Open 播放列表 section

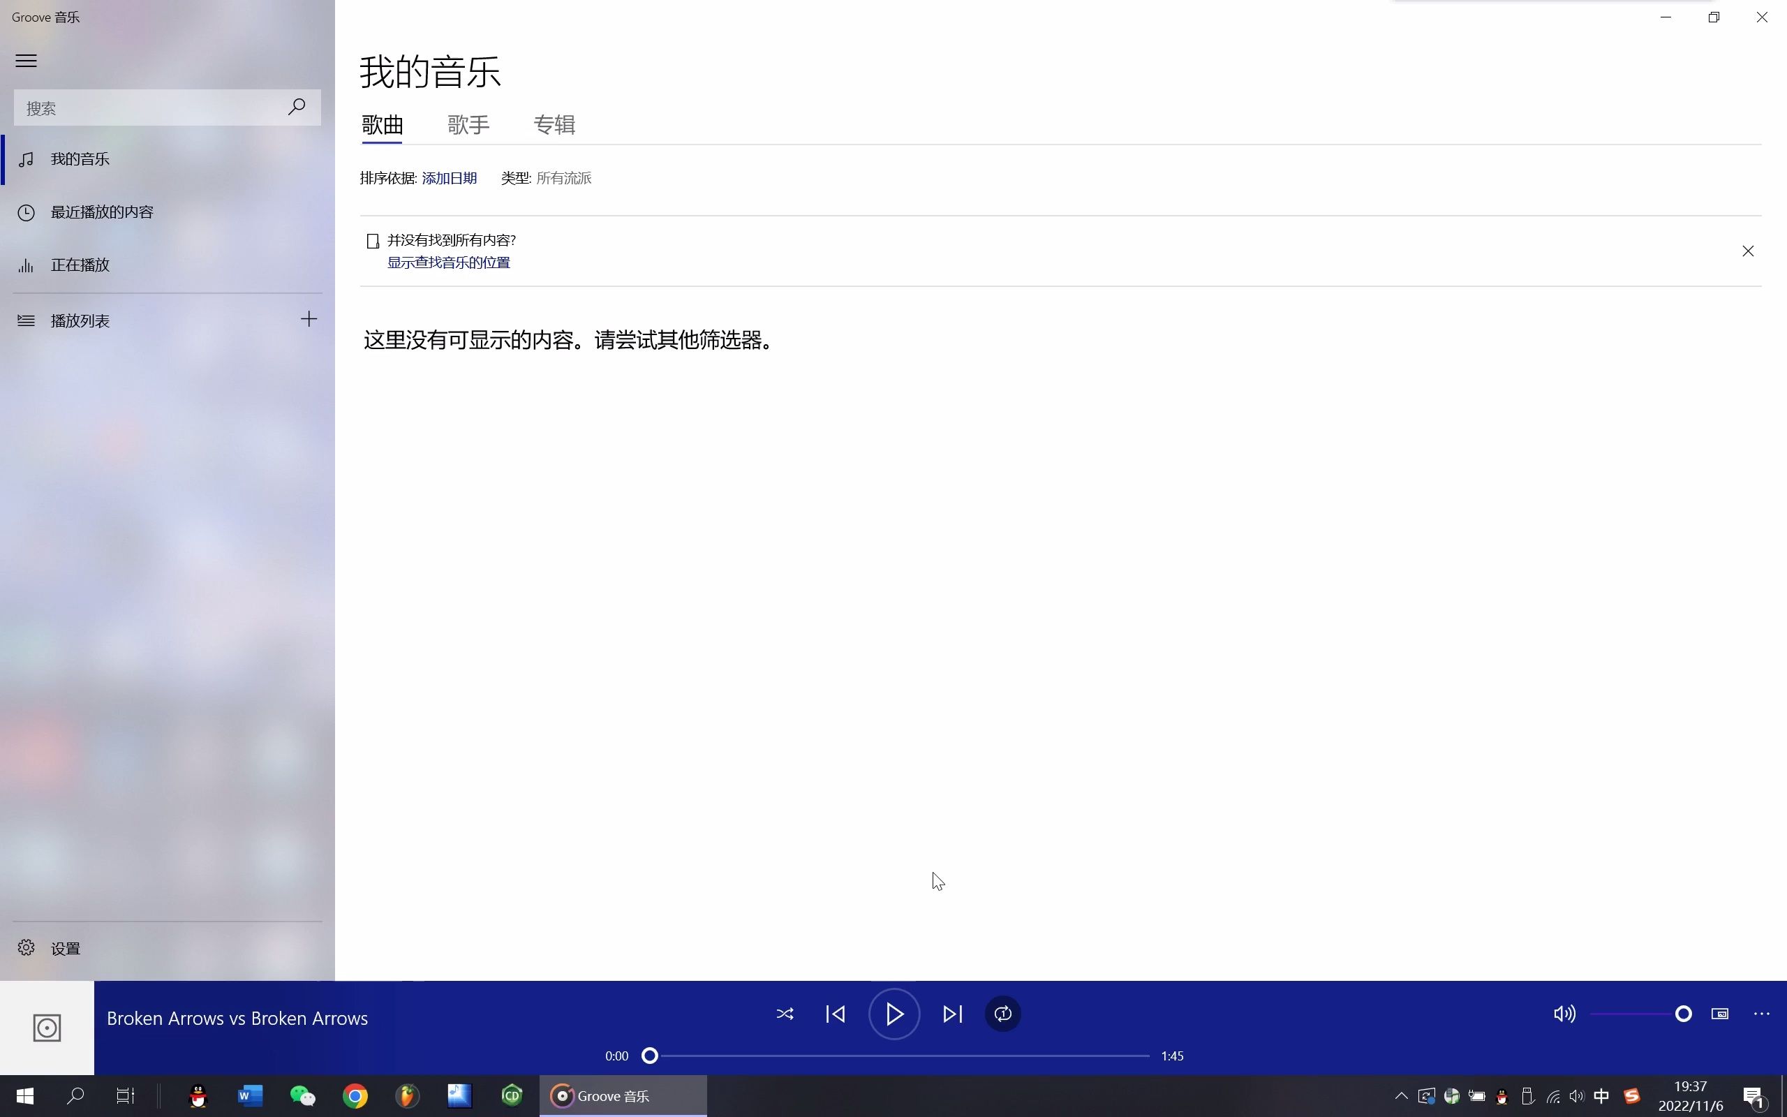[x=148, y=320]
